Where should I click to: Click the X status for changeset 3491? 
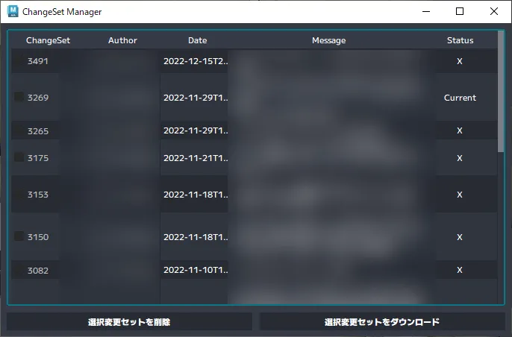click(460, 61)
